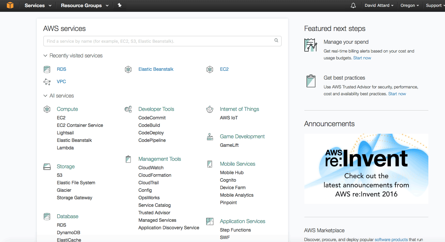Viewport: 445px width, 242px height.
Task: Open the Services menu
Action: (35, 5)
